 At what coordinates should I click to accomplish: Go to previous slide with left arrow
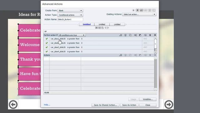pos(13,105)
